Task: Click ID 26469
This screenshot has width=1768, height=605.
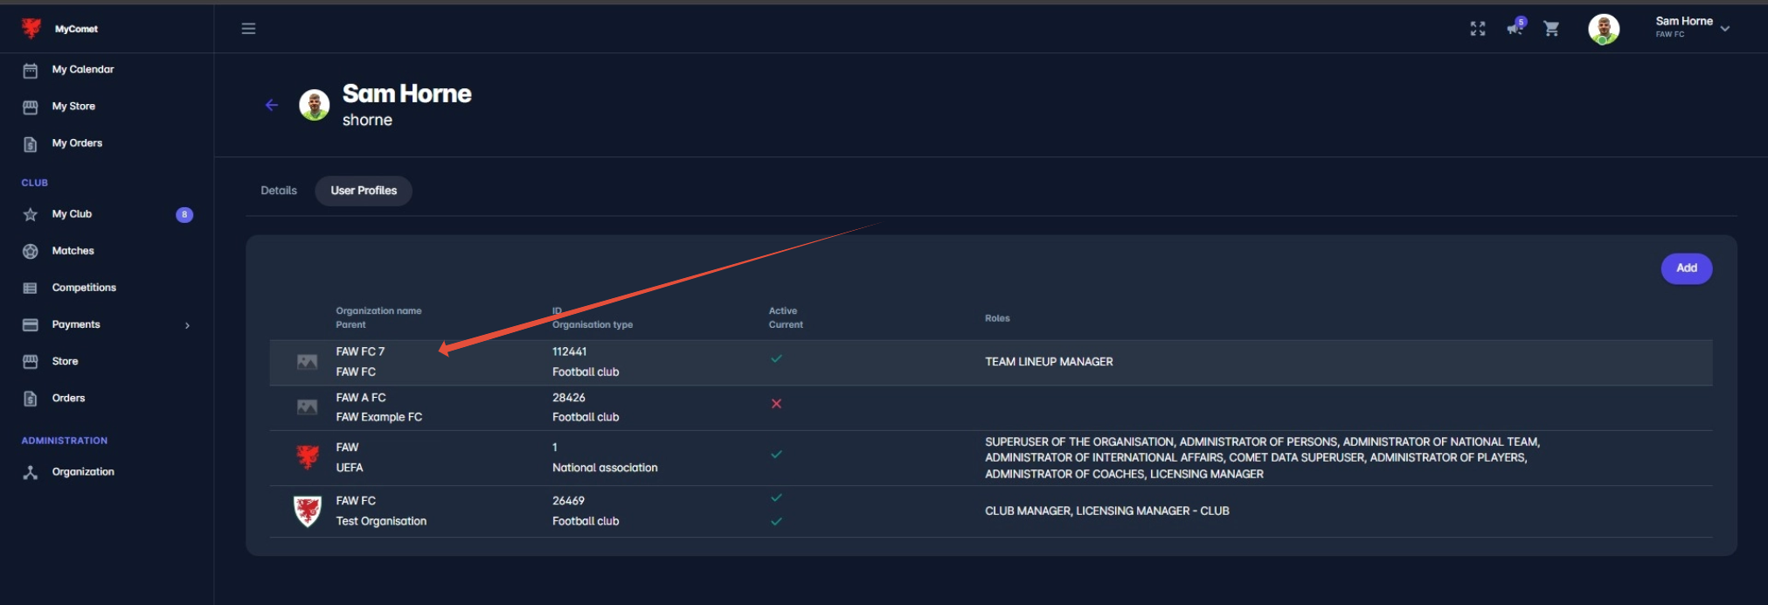Action: pos(568,501)
